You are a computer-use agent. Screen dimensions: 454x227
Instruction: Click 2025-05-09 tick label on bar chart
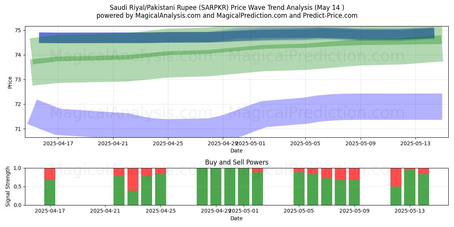354,211
